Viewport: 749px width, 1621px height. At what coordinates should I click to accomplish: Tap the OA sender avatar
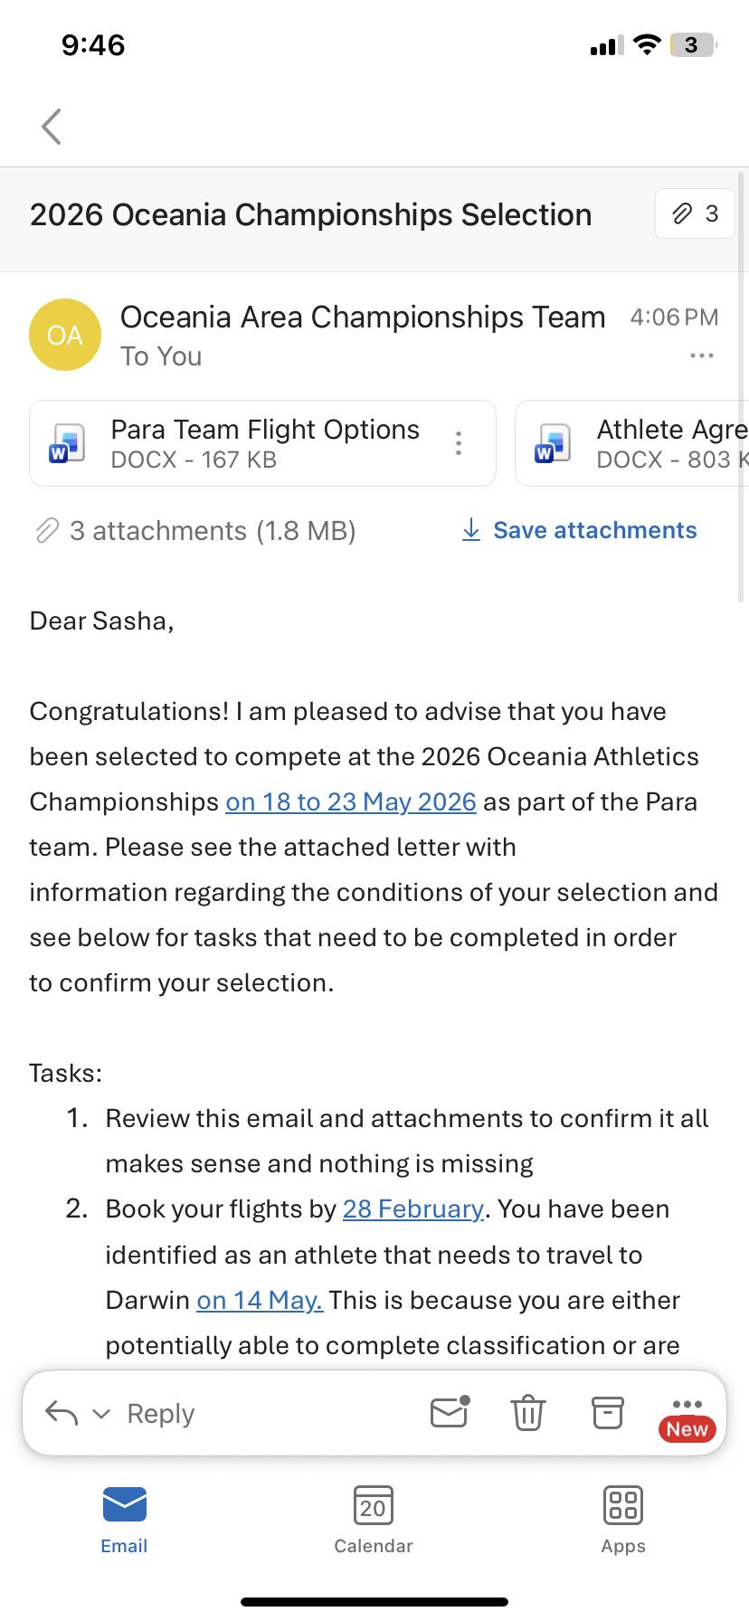[x=65, y=335]
